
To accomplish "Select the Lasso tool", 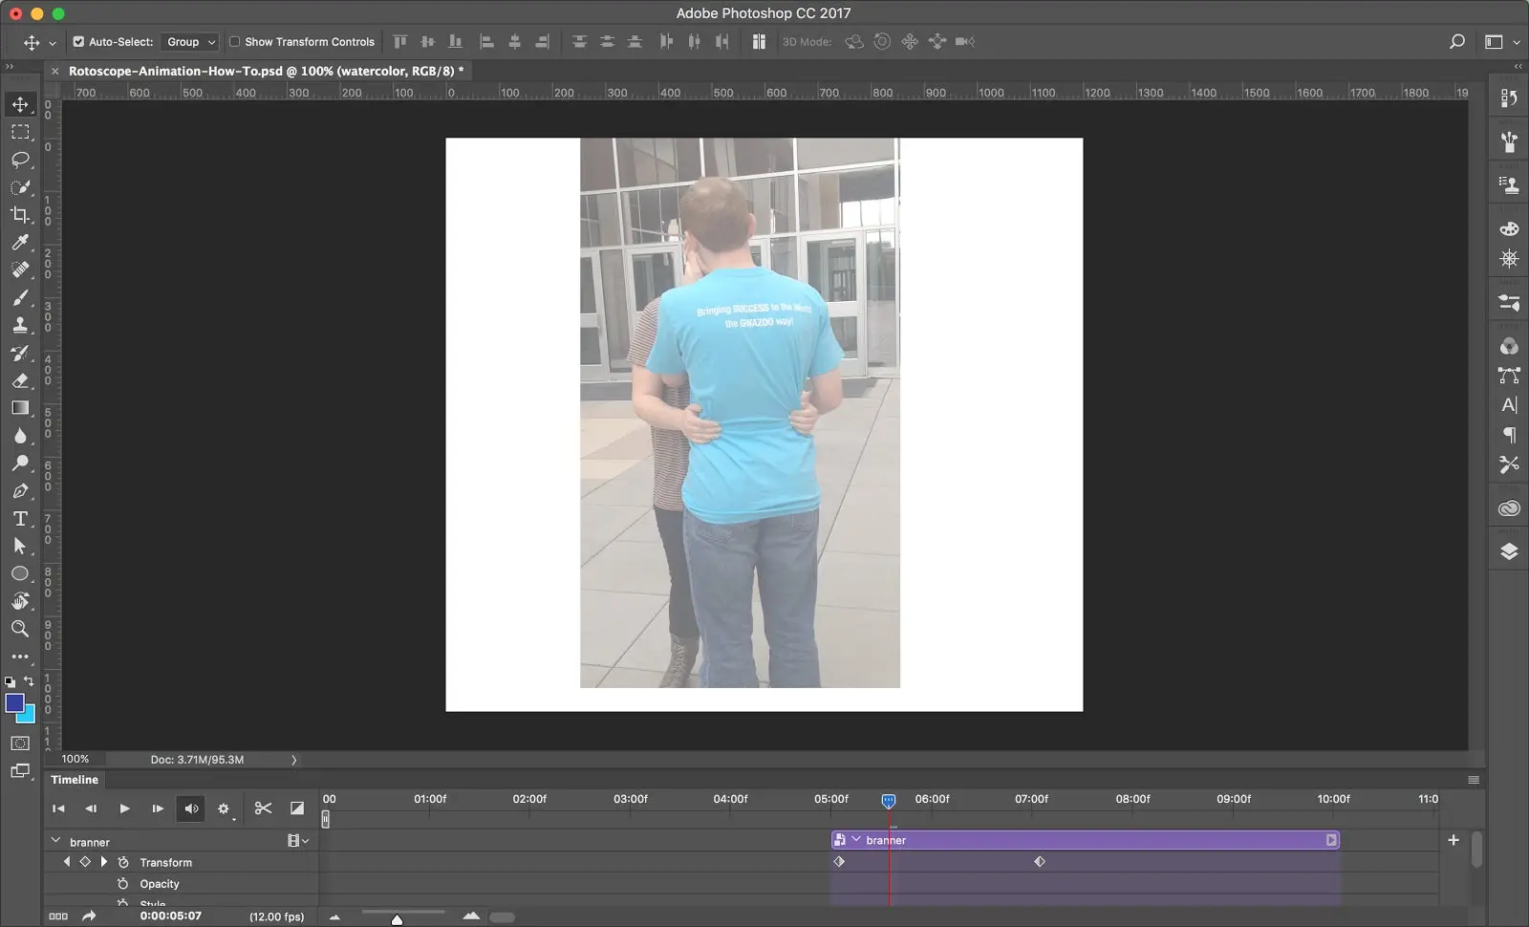I will (x=21, y=161).
